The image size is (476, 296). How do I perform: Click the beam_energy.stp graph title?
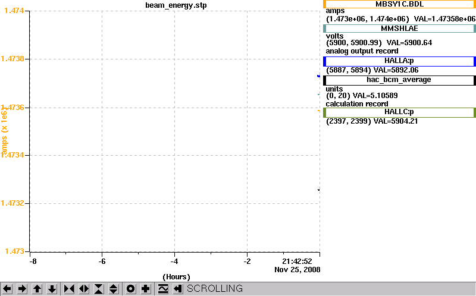176,5
